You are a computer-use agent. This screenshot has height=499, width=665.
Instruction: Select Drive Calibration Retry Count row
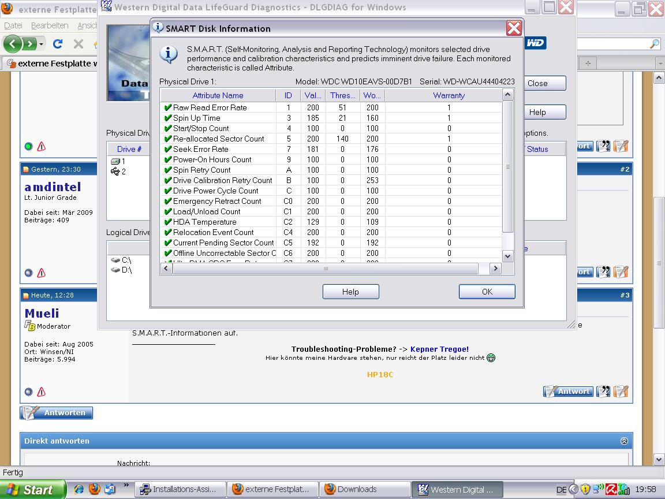[x=331, y=180]
